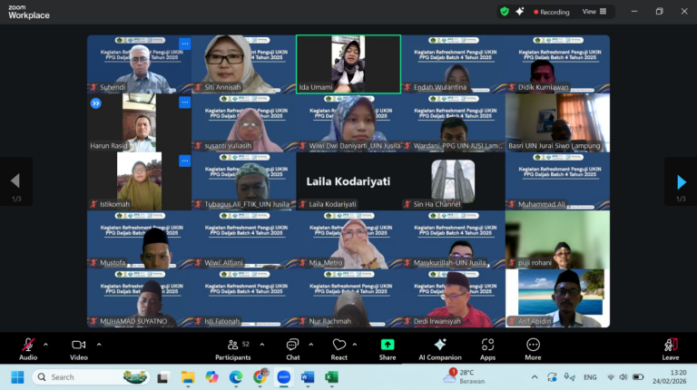Image resolution: width=697 pixels, height=390 pixels.
Task: Select Laila Kodariyati's video tile
Action: pos(348,180)
